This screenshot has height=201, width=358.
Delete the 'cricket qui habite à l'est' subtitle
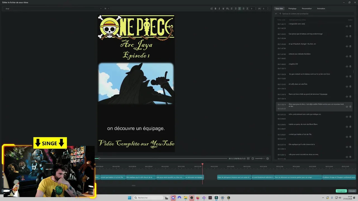[x=350, y=137]
